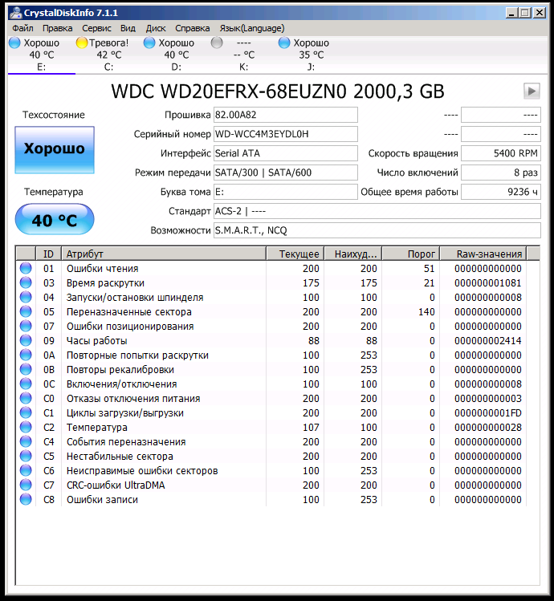Screen dimensions: 554x601
Task: Click status orb of Ошибки позиционирования row
Action: coord(26,327)
